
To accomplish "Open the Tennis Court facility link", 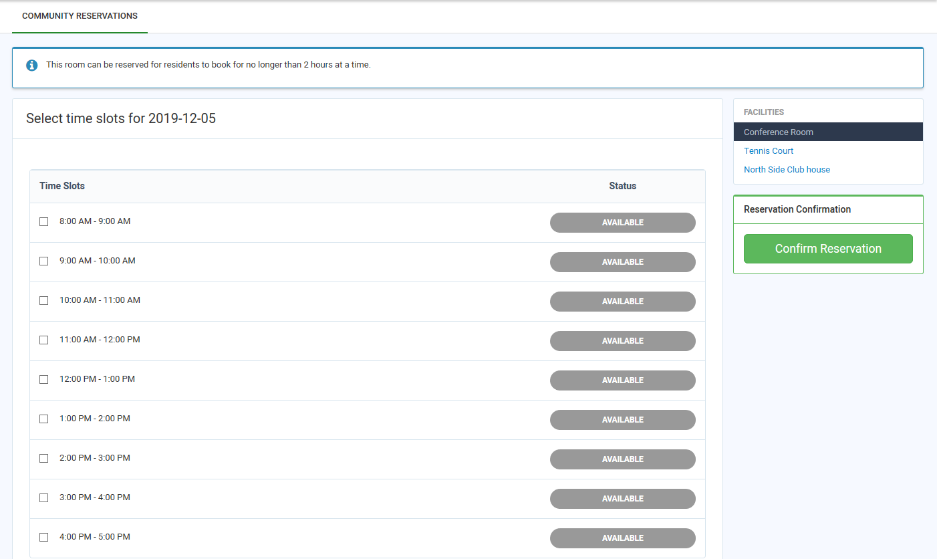I will [x=769, y=151].
